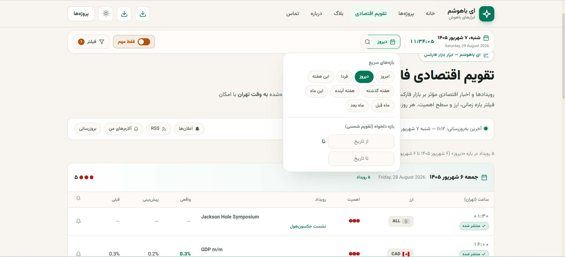
Task: Click the bell in the Jackson Hole Symposium row
Action: 78,221
